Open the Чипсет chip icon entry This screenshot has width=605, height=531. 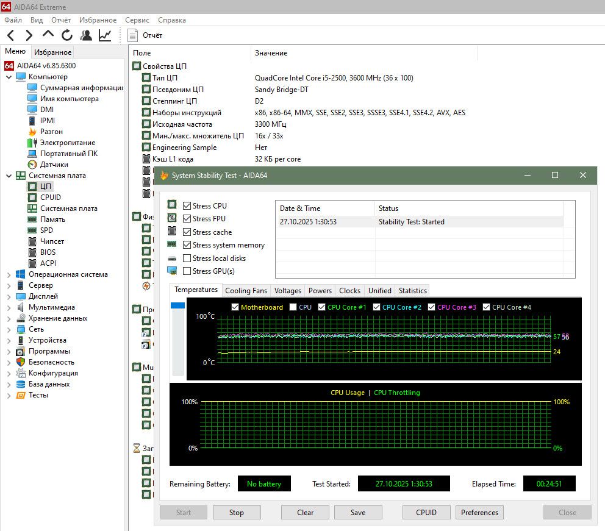33,241
